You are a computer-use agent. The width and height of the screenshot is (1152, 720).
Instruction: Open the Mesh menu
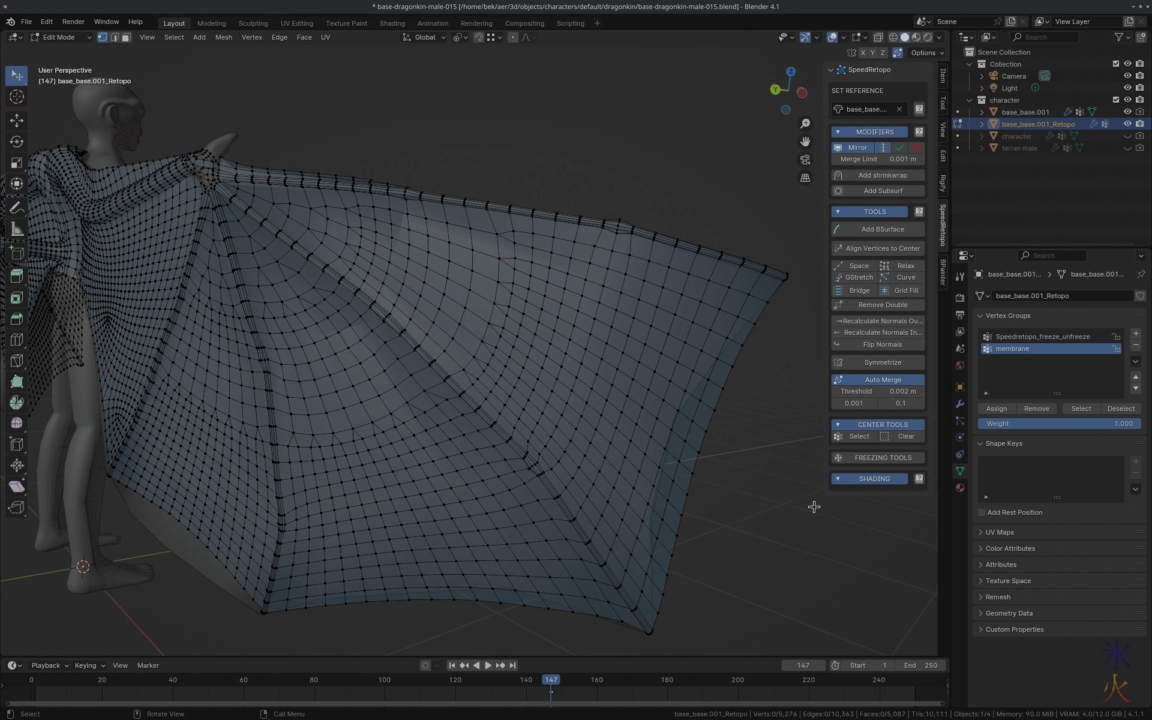[x=223, y=37]
